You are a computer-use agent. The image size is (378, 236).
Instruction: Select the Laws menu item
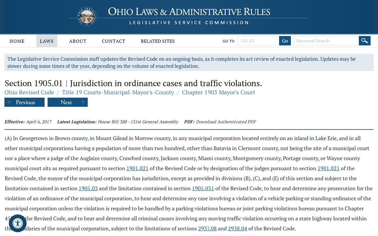(x=47, y=41)
